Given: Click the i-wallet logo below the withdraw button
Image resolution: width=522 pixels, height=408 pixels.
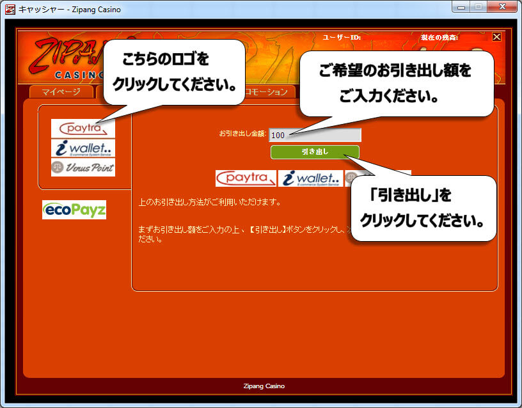Looking at the screenshot, I should [310, 178].
